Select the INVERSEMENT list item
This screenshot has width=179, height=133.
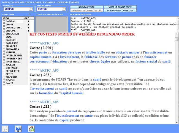coord(14,59)
